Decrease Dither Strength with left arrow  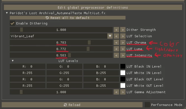(x=116, y=30)
